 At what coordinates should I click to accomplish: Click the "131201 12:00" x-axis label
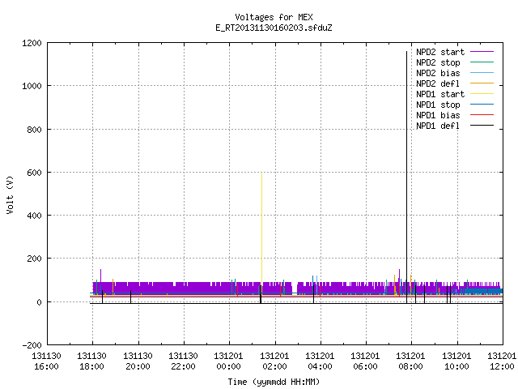502,361
